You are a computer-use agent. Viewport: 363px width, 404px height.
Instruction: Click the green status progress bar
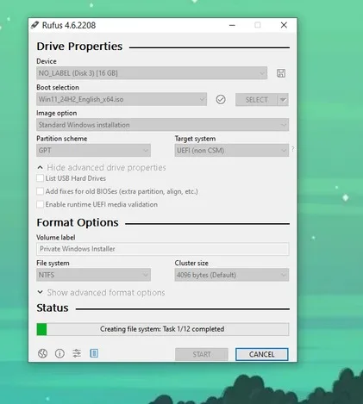click(x=163, y=329)
